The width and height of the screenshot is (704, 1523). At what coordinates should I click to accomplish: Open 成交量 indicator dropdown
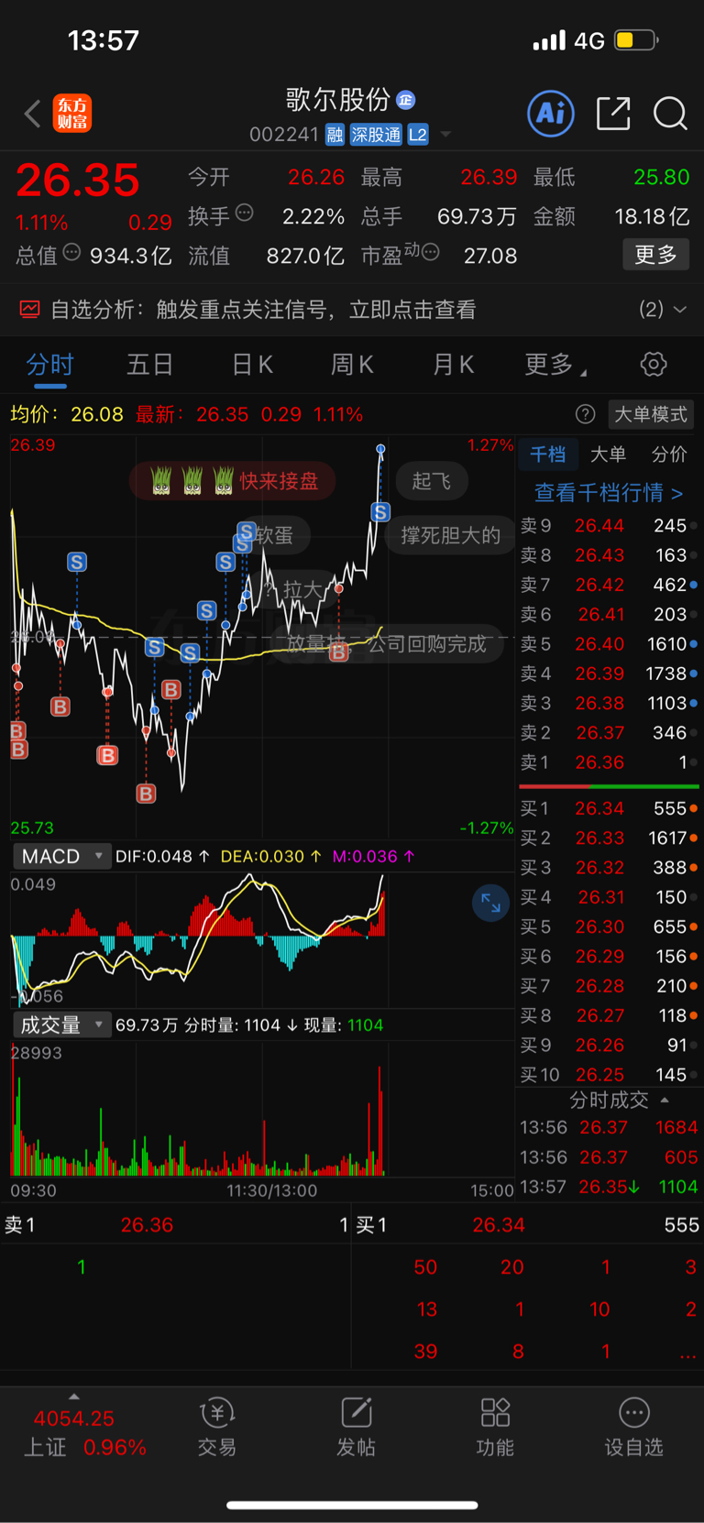(61, 1024)
